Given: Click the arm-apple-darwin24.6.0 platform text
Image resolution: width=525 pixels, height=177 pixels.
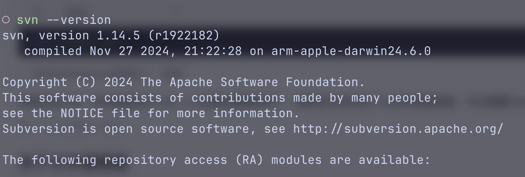Looking at the screenshot, I should click(351, 51).
